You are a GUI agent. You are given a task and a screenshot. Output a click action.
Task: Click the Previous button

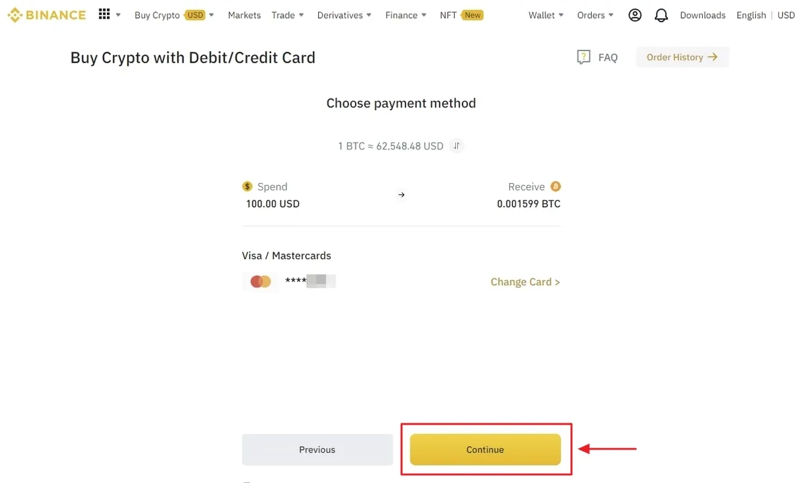coord(317,449)
